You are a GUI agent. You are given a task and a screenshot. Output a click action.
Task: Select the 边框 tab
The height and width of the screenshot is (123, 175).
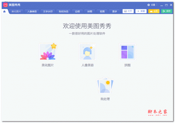[x=78, y=11]
